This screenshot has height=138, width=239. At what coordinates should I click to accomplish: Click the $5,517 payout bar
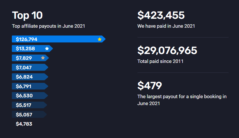[x=28, y=105]
